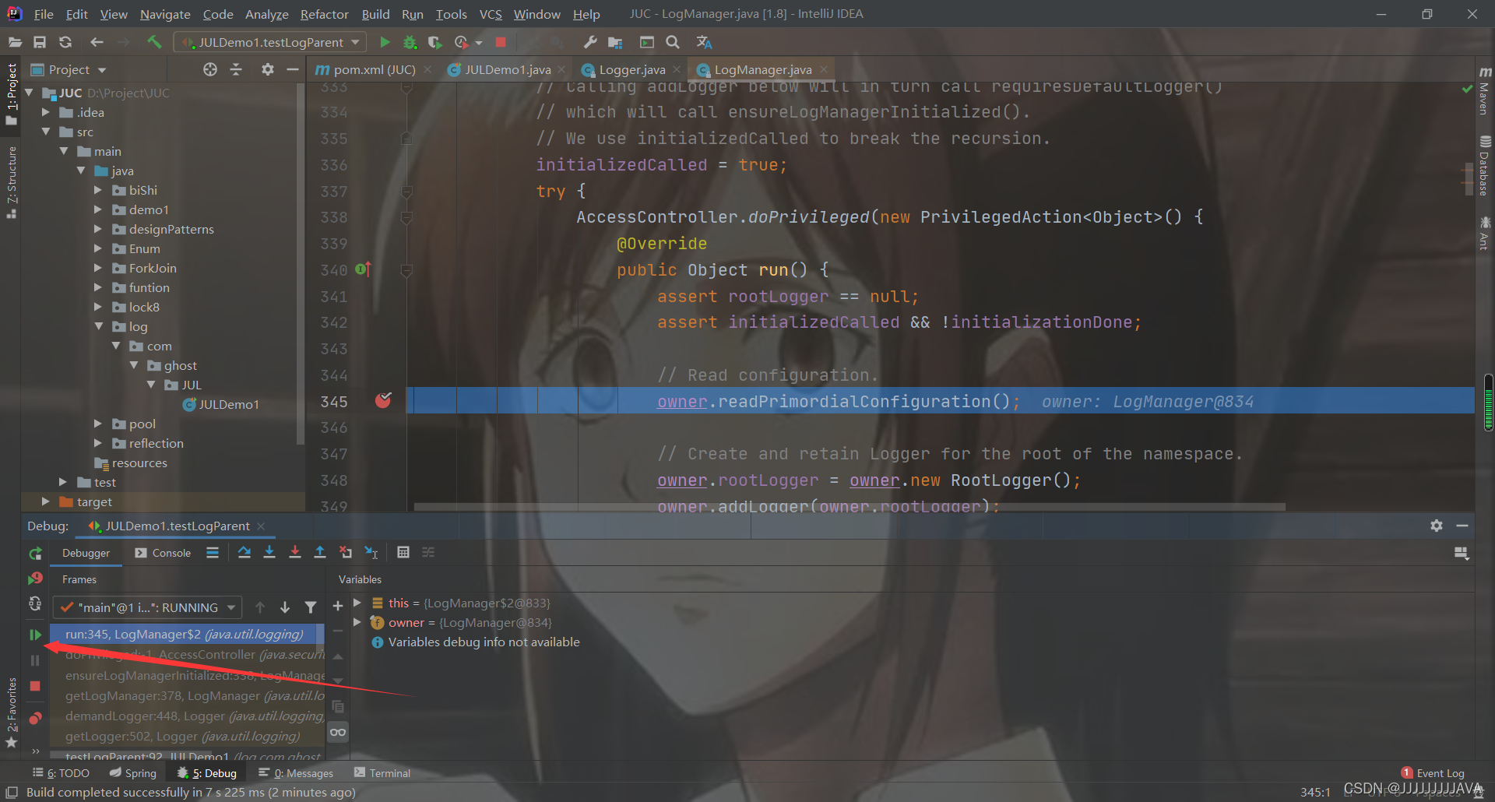
Task: Switch to Console tab in debugger
Action: 163,553
